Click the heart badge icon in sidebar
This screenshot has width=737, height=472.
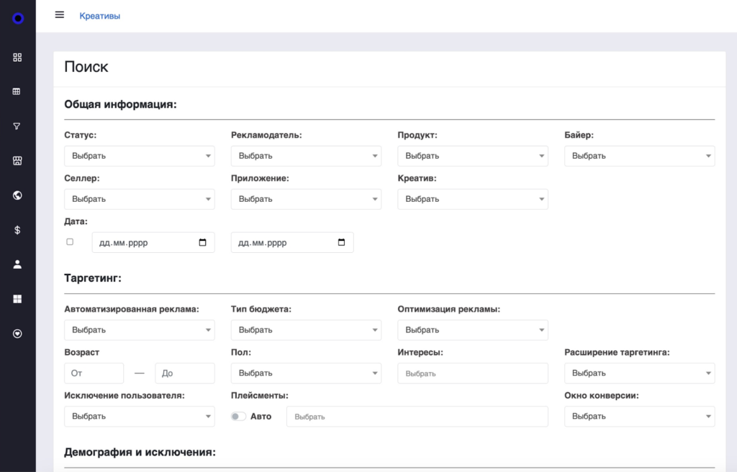click(17, 333)
